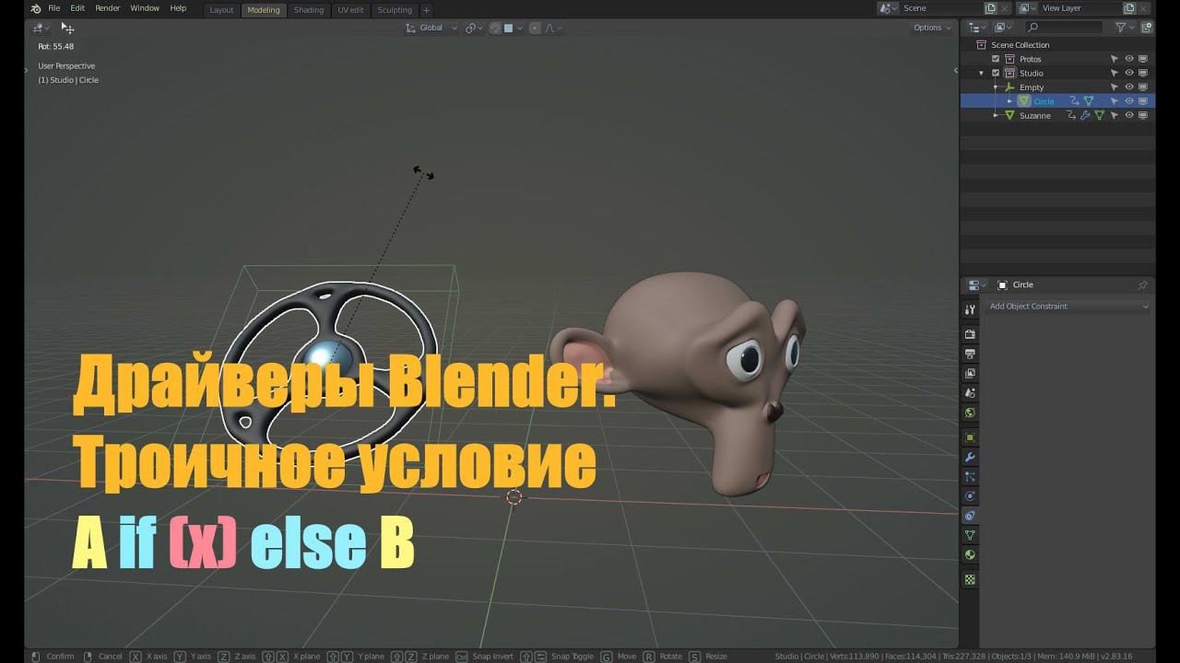Toggle snapping magnet icon
The height and width of the screenshot is (663, 1180).
[495, 28]
